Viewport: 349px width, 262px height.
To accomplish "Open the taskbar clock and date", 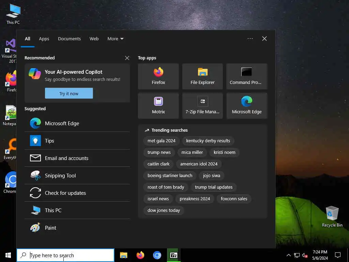I will 320,255.
